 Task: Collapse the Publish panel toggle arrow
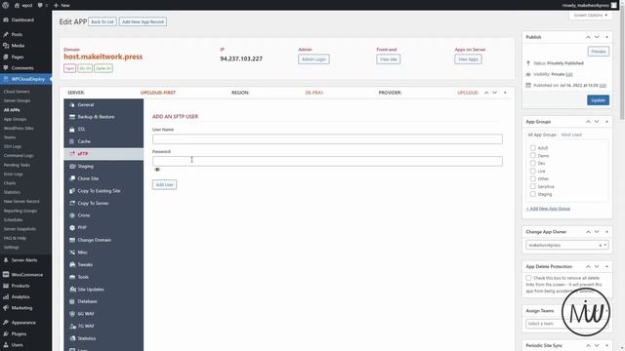click(607, 37)
